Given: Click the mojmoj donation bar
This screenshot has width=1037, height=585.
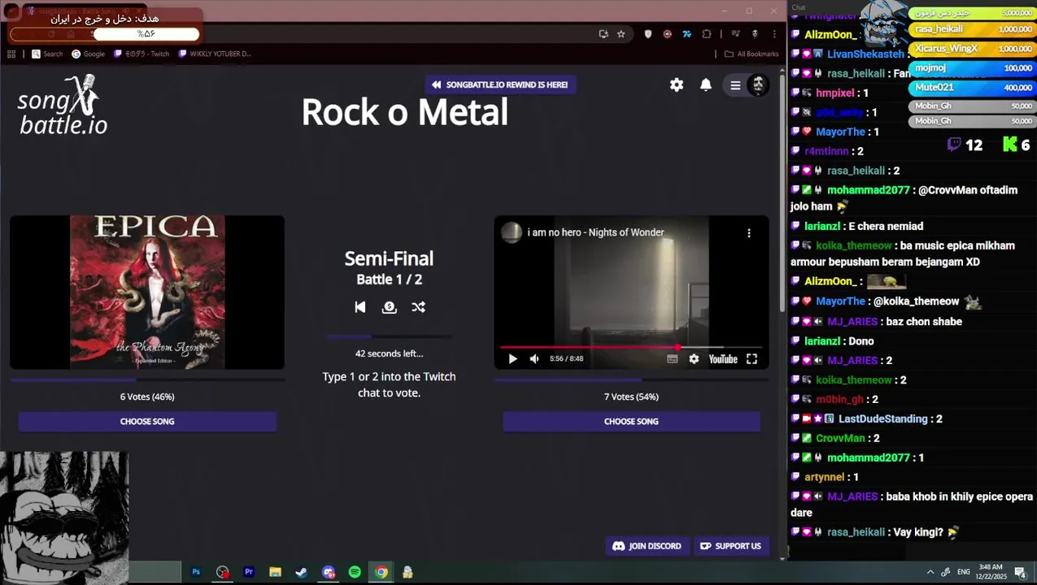Looking at the screenshot, I should pos(972,68).
